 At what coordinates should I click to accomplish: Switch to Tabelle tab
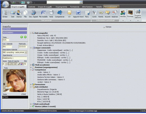(x=99, y=7)
